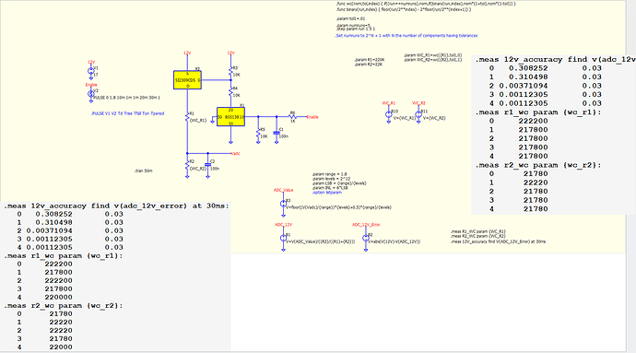The image size is (636, 353).
Task: Select behavioral source B2 under ADC_12V_Error
Action: 365,238
